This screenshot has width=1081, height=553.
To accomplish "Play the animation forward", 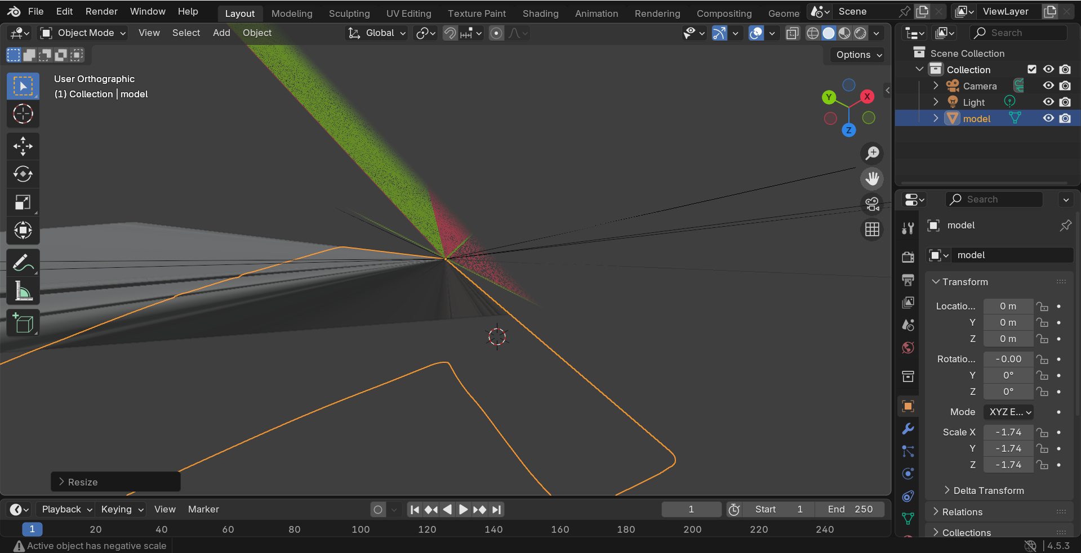I will point(463,510).
